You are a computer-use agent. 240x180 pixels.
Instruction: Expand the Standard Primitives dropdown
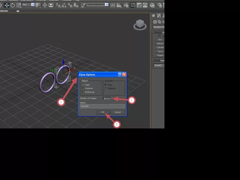(x=158, y=27)
